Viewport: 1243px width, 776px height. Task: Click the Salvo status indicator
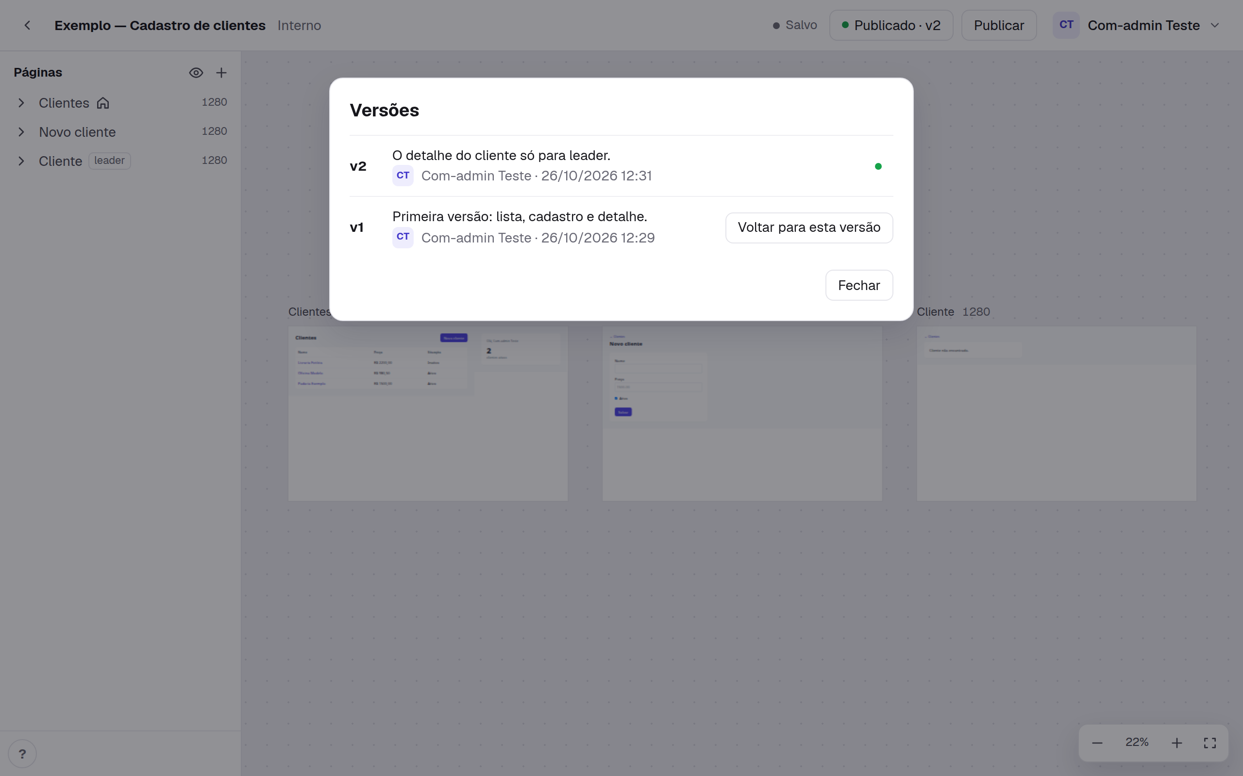(795, 25)
